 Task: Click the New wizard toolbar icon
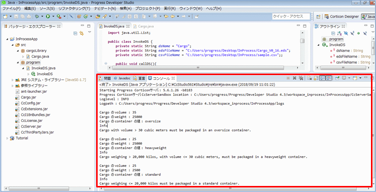pyautogui.click(x=5, y=16)
